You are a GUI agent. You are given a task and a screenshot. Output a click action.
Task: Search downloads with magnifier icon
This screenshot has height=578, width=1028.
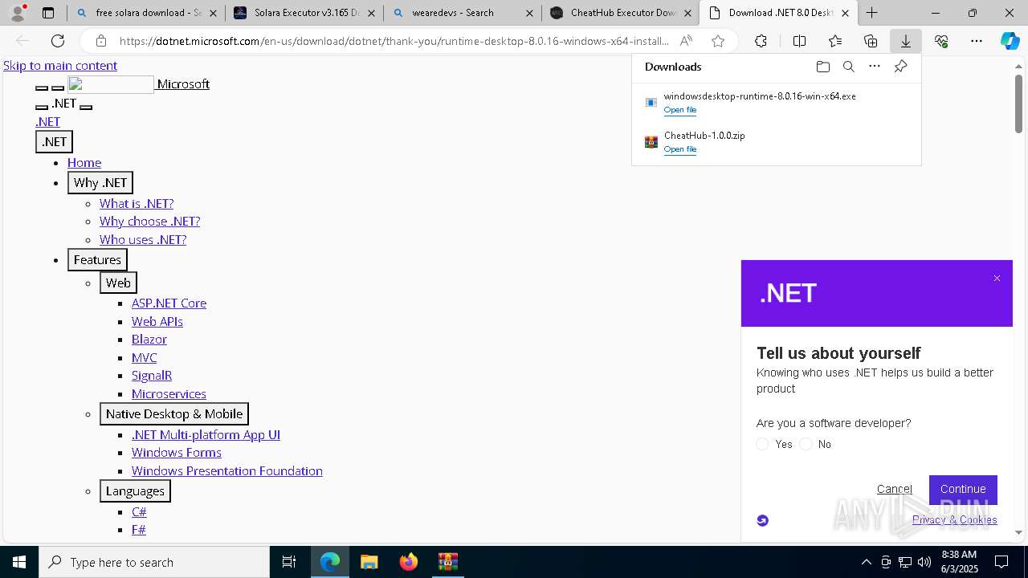point(848,67)
